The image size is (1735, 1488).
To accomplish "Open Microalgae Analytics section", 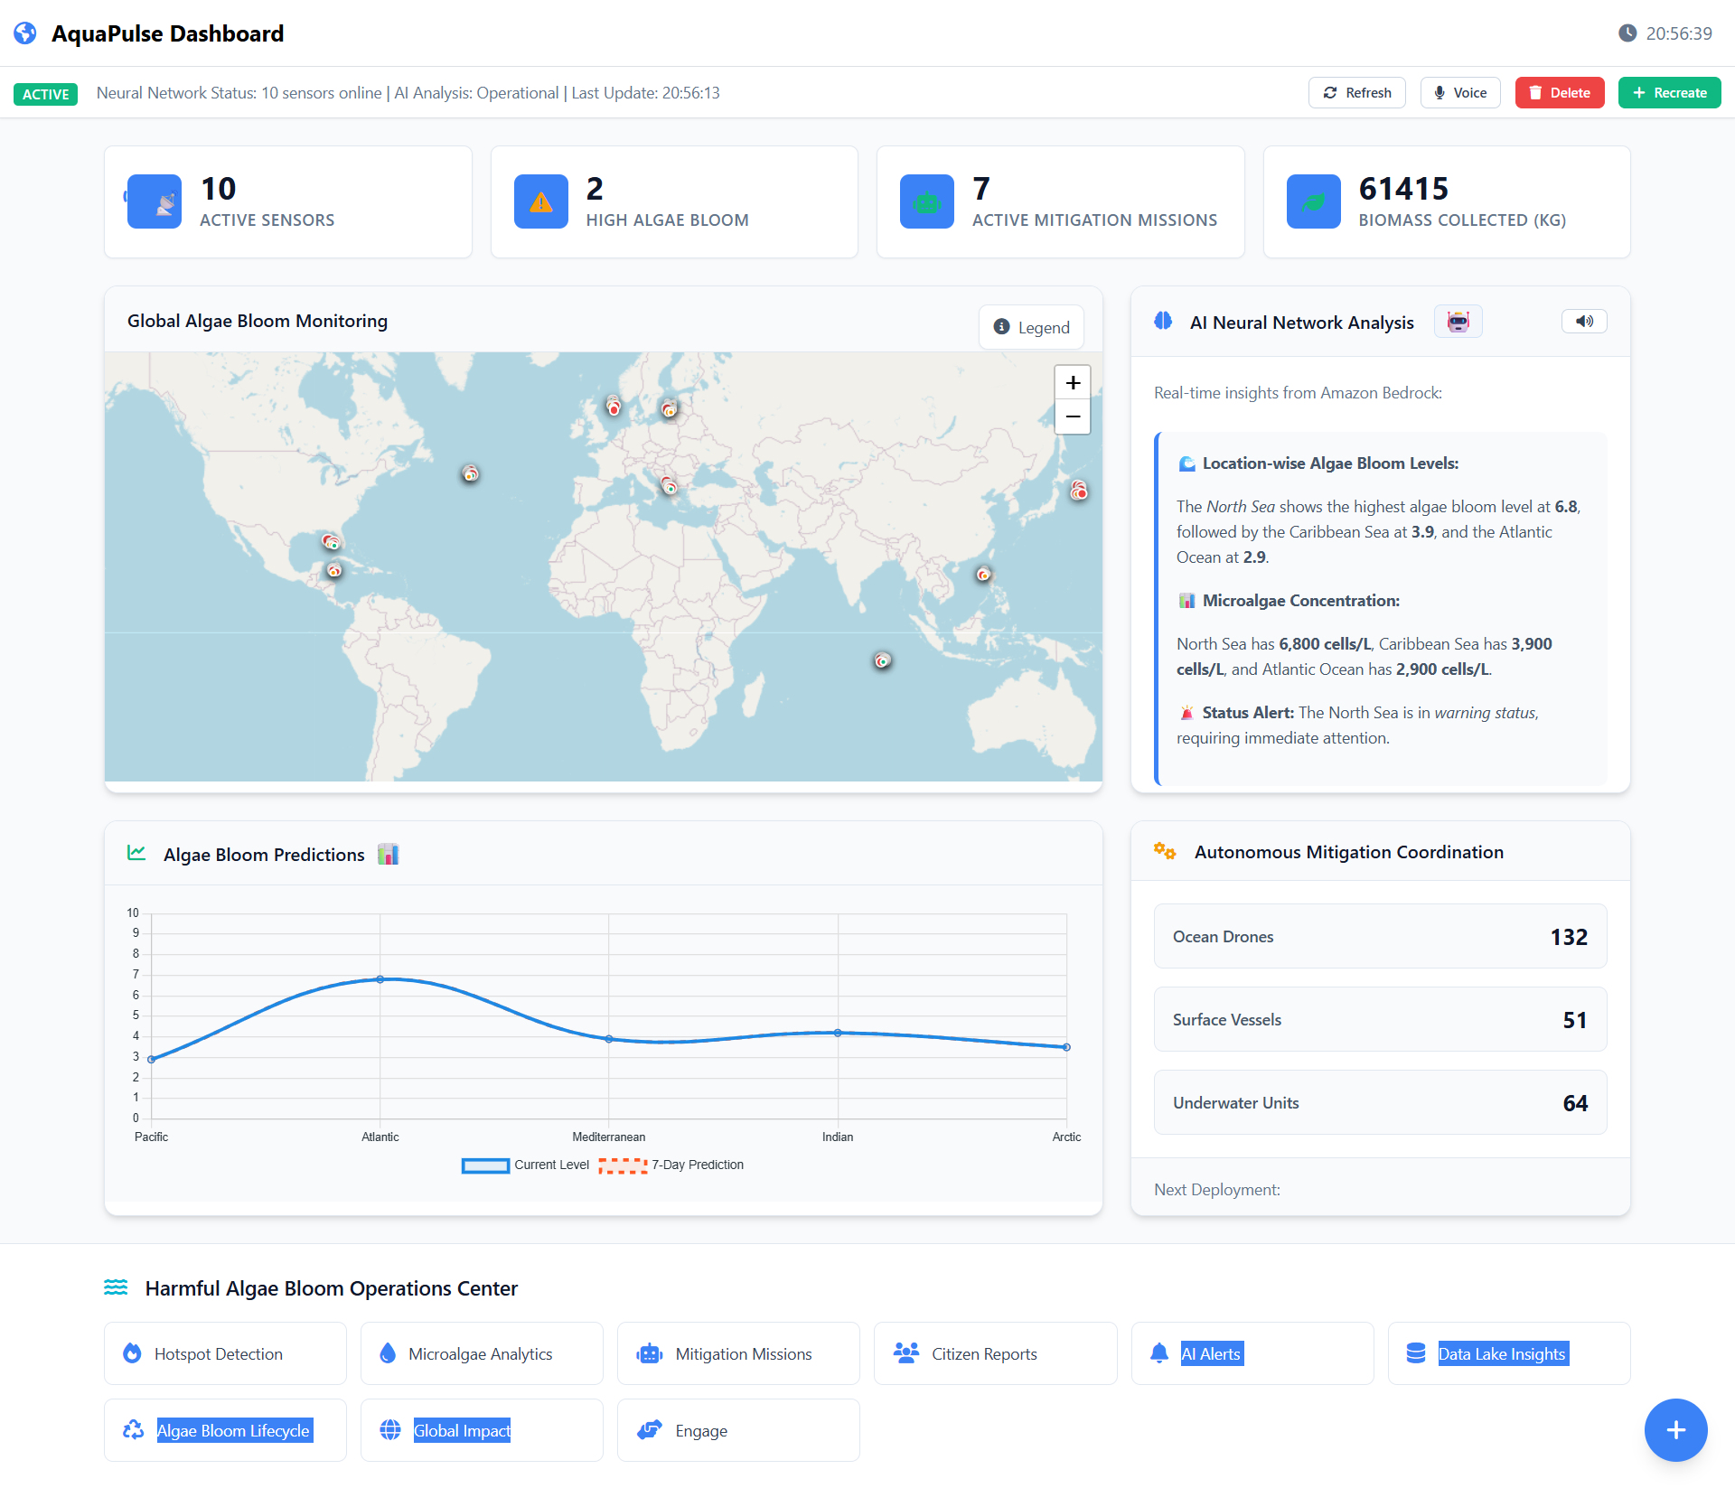I will (x=481, y=1353).
